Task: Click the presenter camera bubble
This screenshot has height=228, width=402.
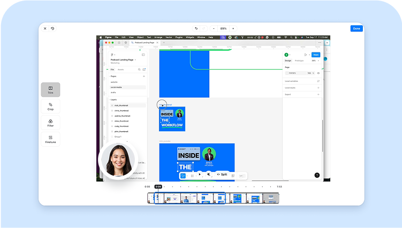Action: click(118, 161)
